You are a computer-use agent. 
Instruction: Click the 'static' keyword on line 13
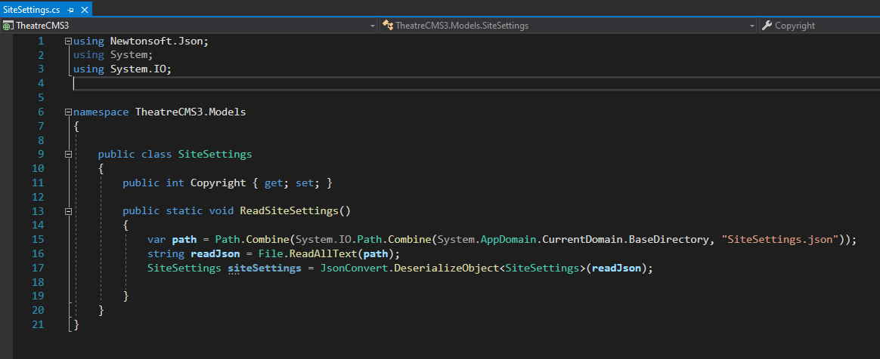(x=184, y=211)
